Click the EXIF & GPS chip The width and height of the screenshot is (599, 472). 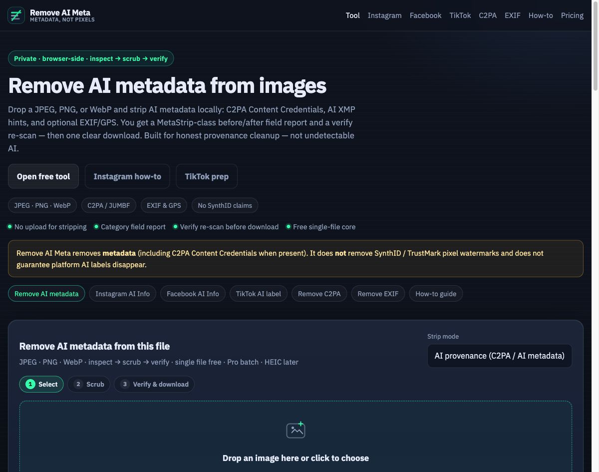pos(164,205)
